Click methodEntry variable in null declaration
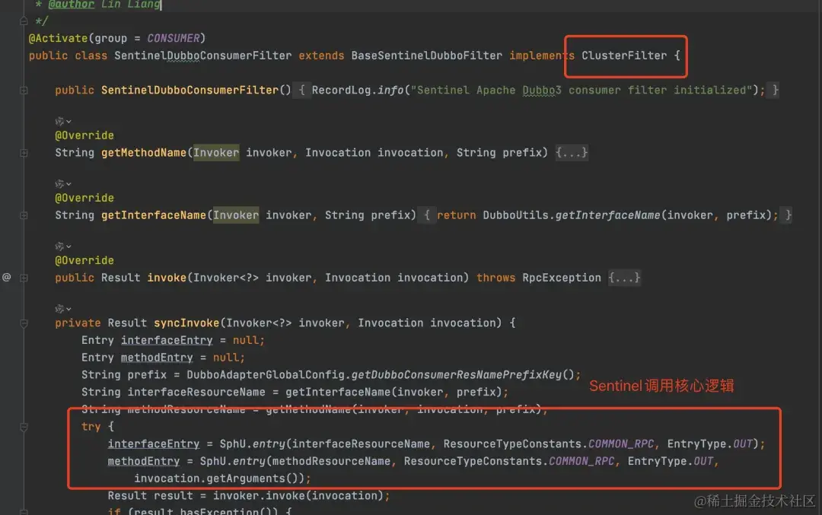Screen dimensions: 822x515 click(x=157, y=358)
